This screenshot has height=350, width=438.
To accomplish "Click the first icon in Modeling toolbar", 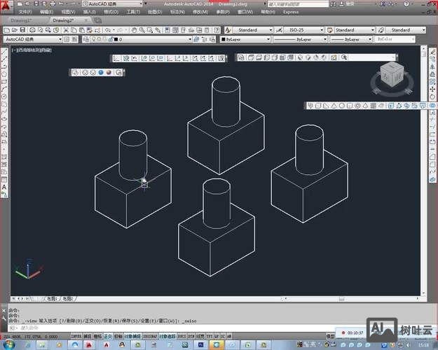I will tap(310, 106).
